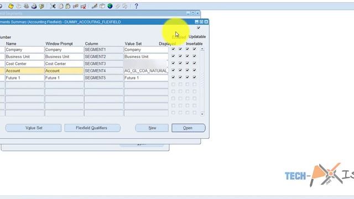Click the Paste clipboard icon

(x=68, y=6)
